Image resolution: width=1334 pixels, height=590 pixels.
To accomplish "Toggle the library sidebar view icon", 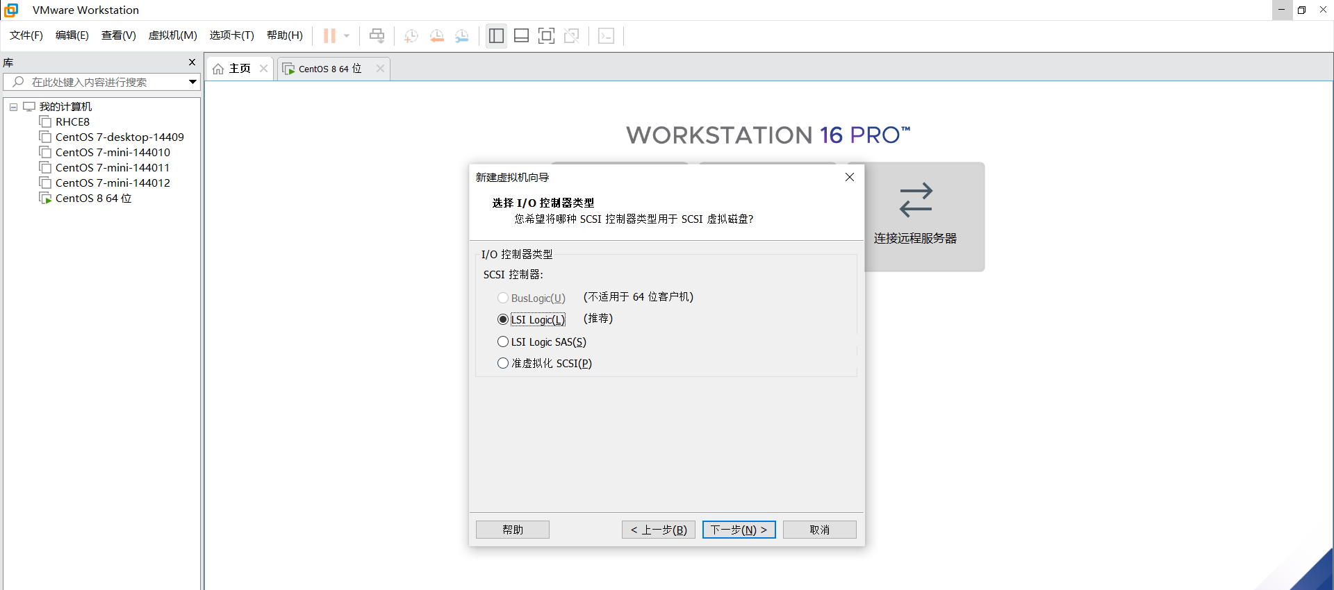I will coord(496,35).
